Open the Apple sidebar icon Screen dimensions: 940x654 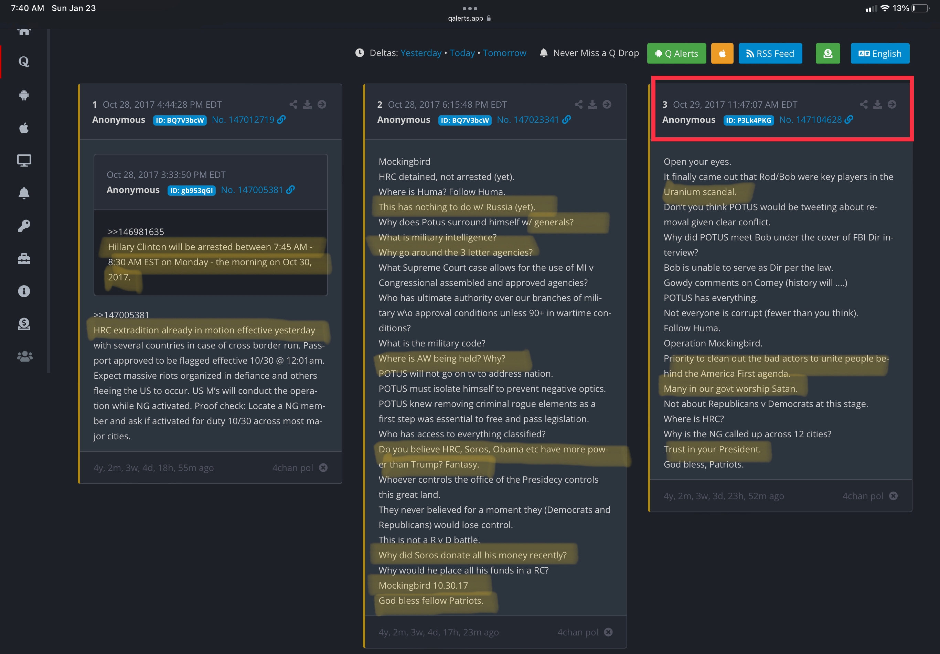24,128
